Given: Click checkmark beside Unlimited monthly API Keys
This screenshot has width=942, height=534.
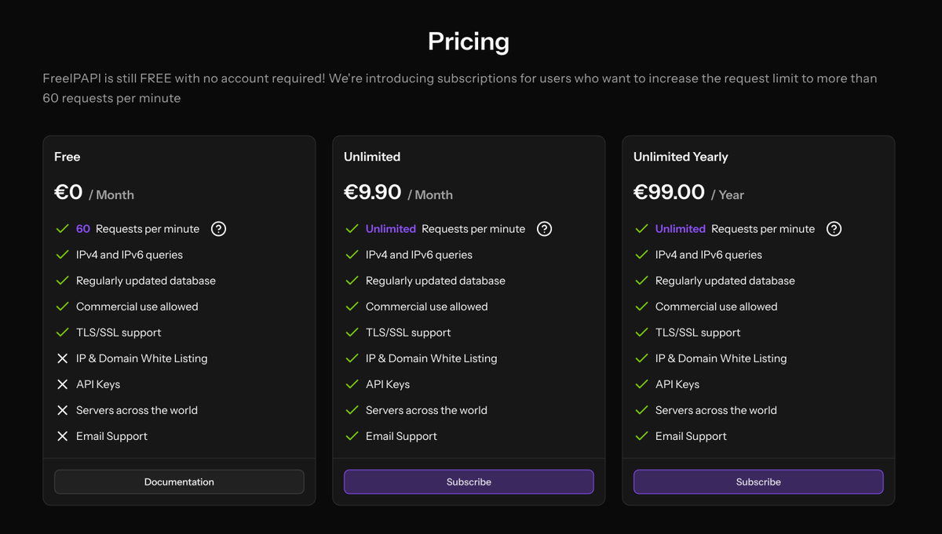Looking at the screenshot, I should 352,384.
